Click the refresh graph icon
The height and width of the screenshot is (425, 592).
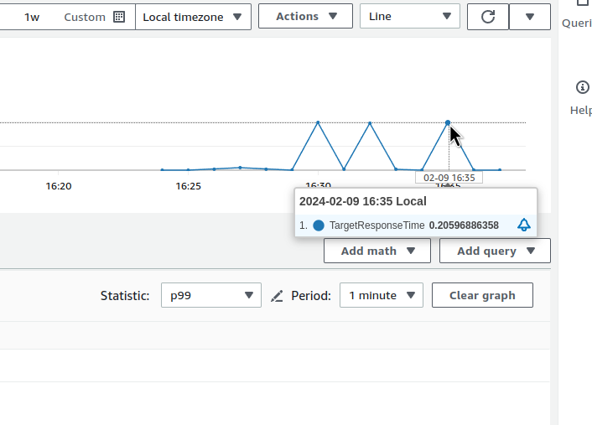click(487, 17)
